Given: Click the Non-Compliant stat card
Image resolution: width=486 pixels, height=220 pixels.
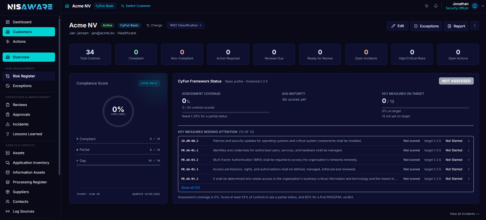Looking at the screenshot, I should [182, 54].
